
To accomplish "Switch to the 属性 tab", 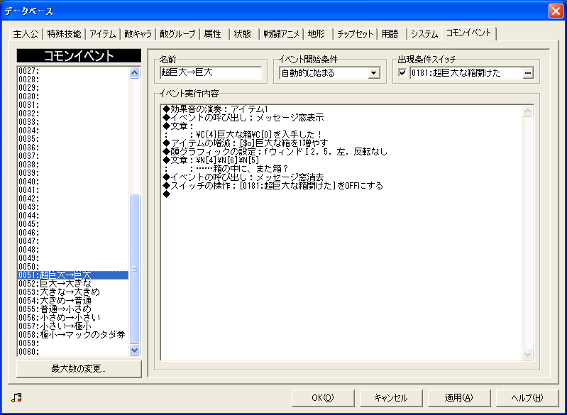I will 213,34.
